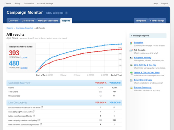Click the Campaign Overview table header
The height and width of the screenshot is (130, 174).
pyautogui.click(x=64, y=83)
